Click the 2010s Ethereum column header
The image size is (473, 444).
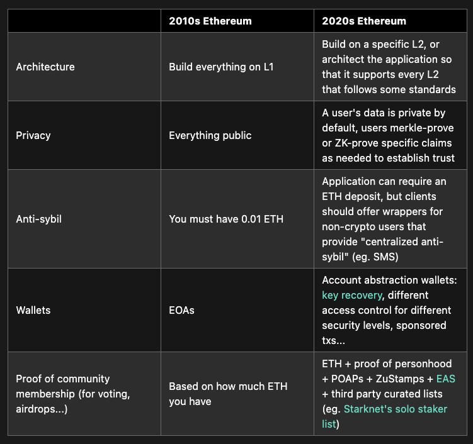[x=210, y=21]
